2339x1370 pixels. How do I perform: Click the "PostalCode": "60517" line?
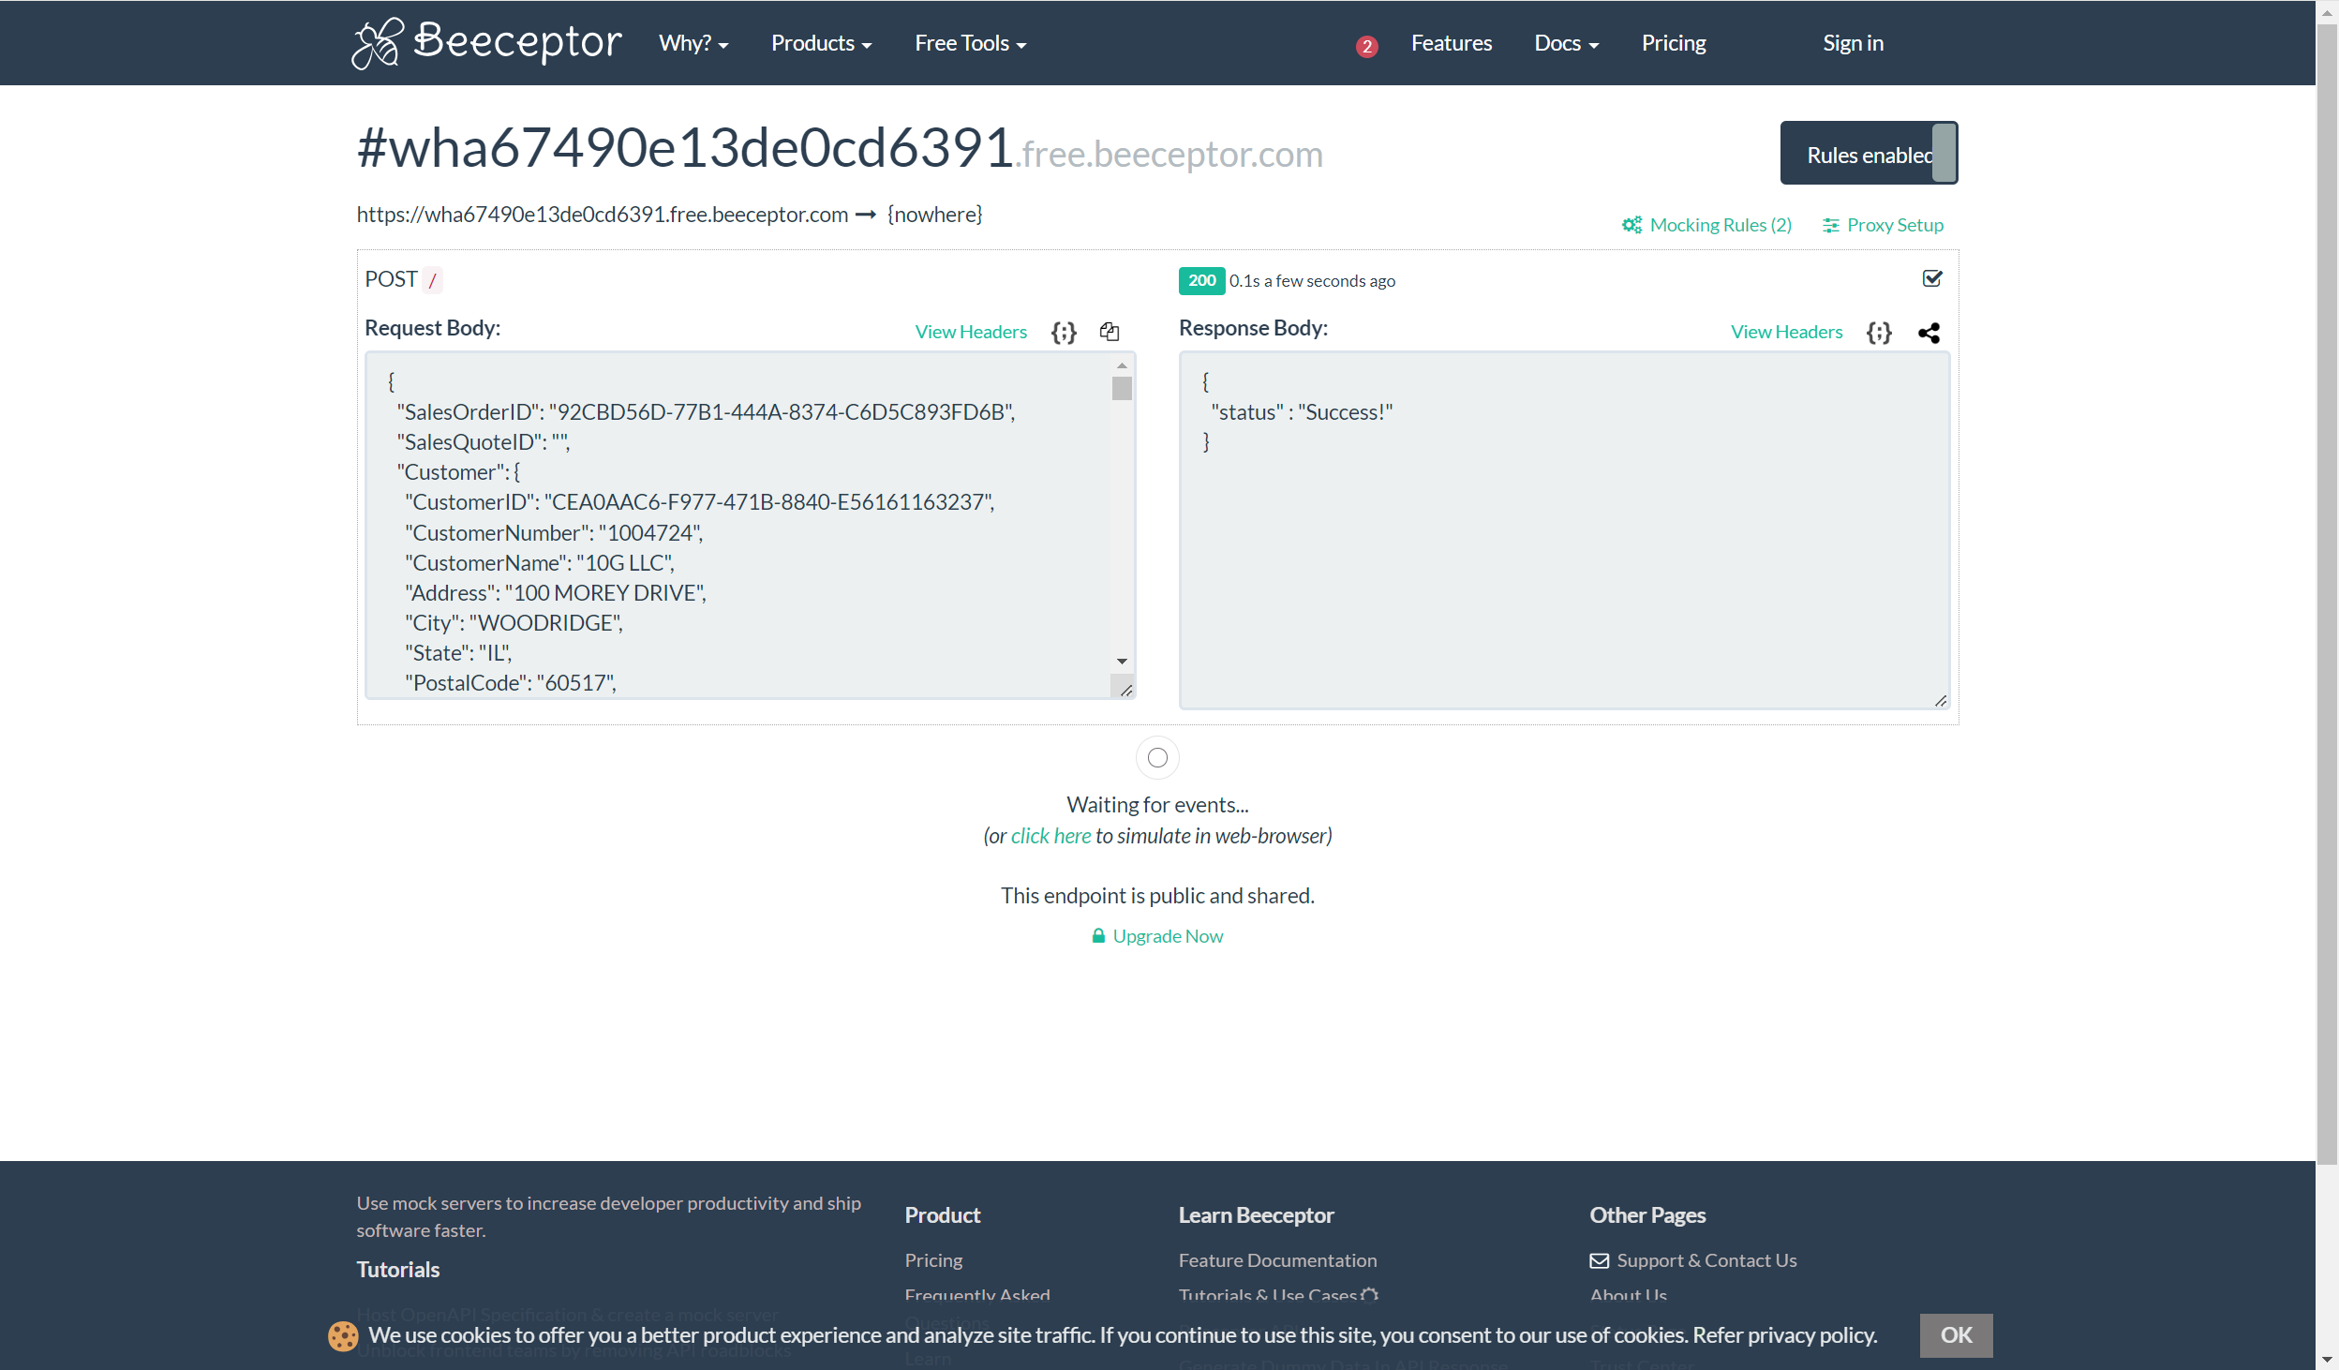coord(511,683)
